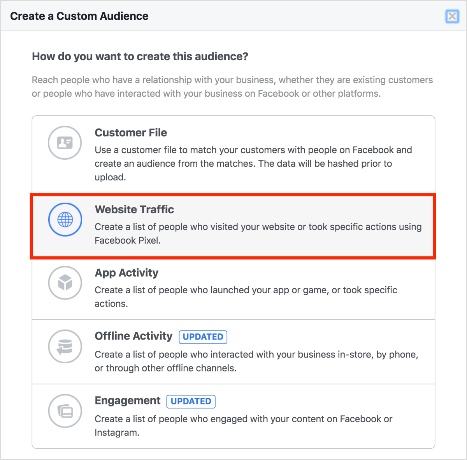The height and width of the screenshot is (460, 467).
Task: Click the UPDATED badge beside Engagement
Action: [x=191, y=401]
